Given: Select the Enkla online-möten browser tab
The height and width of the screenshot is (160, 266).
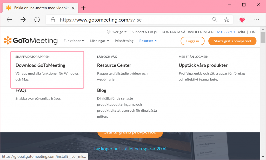Looking at the screenshot, I should pyautogui.click(x=40, y=8).
